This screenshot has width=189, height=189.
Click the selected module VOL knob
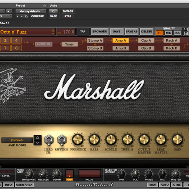click(x=135, y=174)
